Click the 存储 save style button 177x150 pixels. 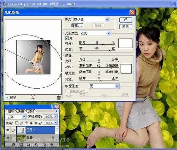click(x=77, y=25)
